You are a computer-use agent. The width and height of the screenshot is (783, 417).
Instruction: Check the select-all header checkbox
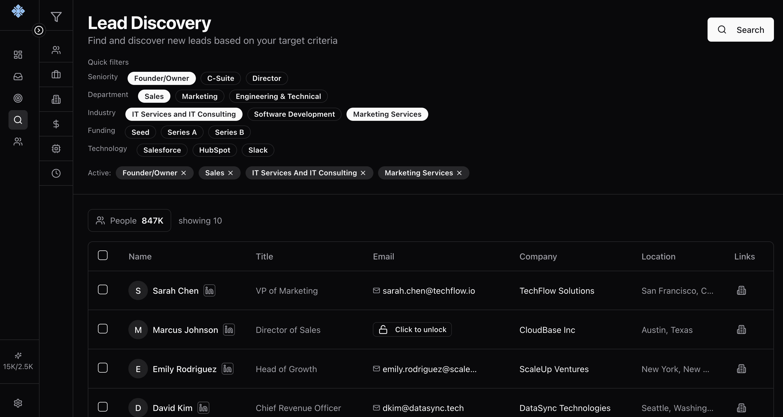pyautogui.click(x=103, y=256)
